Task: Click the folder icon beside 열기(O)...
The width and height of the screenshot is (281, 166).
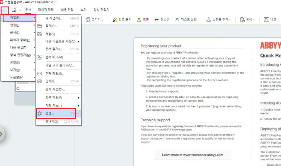Action: [x=40, y=26]
